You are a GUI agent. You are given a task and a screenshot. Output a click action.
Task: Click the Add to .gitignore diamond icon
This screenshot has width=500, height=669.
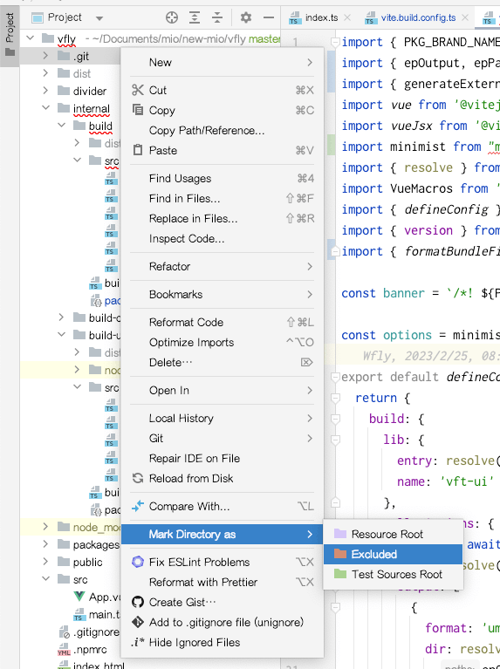[138, 622]
